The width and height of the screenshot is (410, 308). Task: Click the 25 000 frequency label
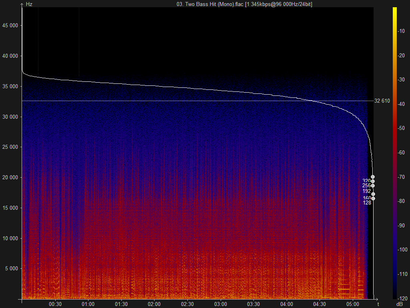(x=10, y=147)
